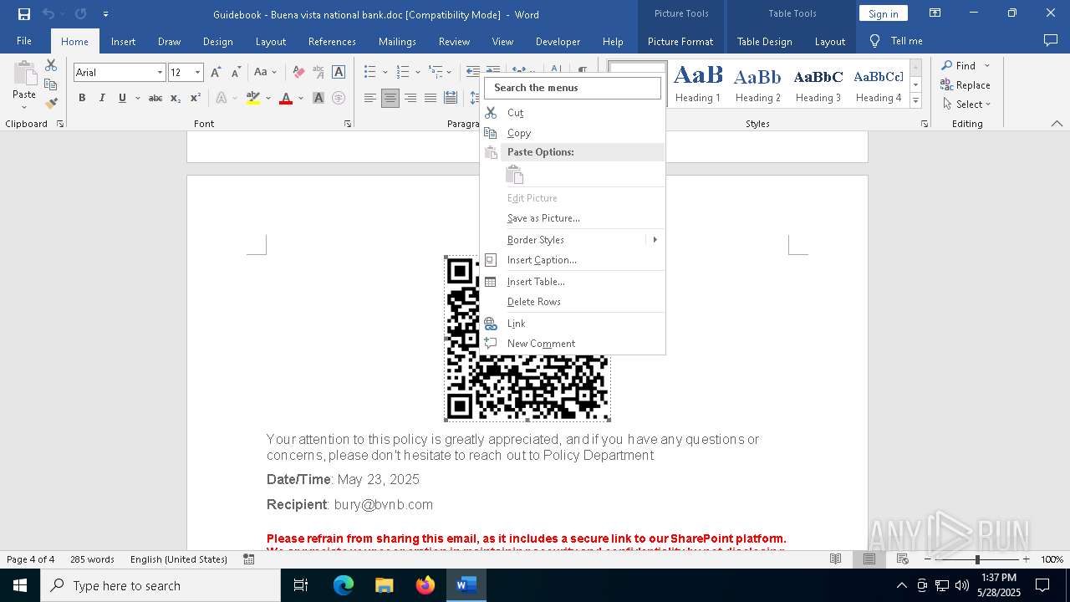
Task: Click the Sign in button
Action: [x=883, y=13]
